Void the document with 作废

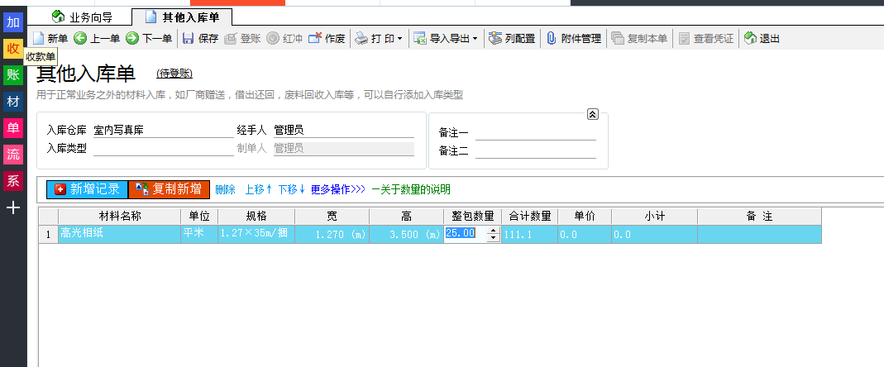pyautogui.click(x=327, y=38)
